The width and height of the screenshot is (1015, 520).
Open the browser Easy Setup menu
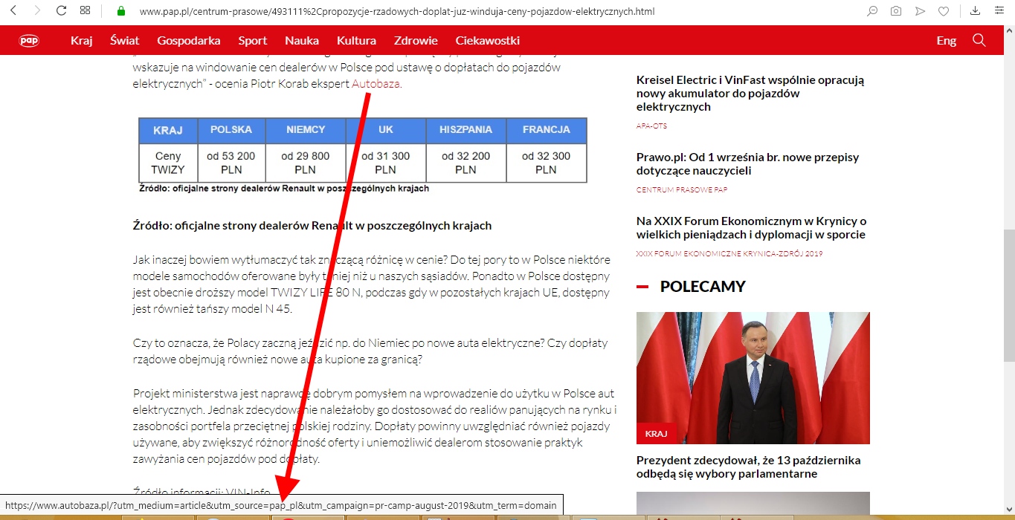(x=999, y=11)
